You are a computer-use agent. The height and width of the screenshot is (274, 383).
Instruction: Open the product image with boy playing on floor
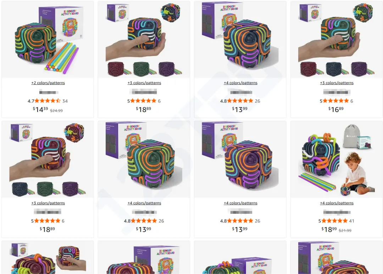(337, 160)
